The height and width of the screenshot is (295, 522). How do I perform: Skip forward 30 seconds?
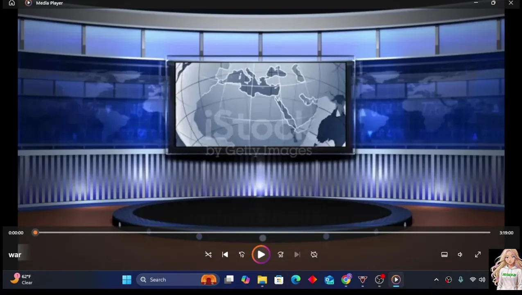pos(280,254)
